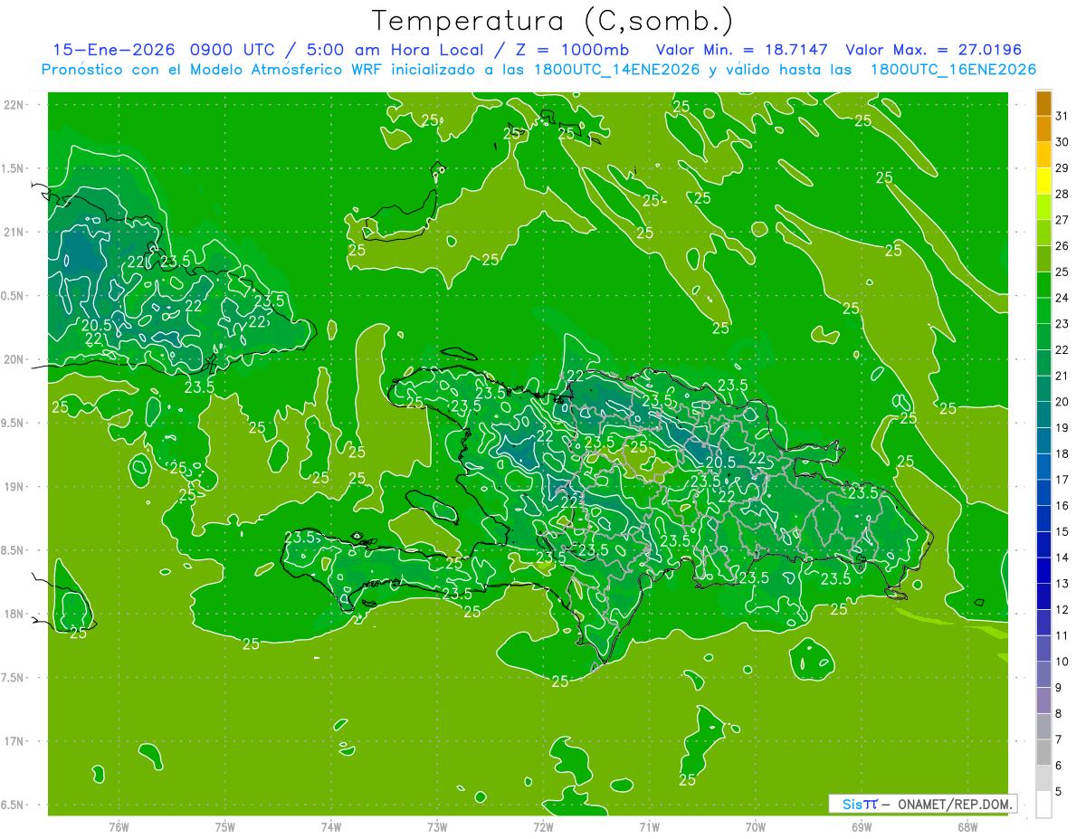The width and height of the screenshot is (1086, 839).
Task: Click the legend swatch between 24 and 25
Action: coord(1043,285)
